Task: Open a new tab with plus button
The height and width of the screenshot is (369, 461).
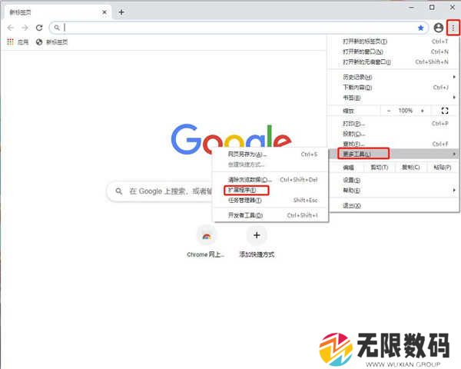Action: [121, 12]
